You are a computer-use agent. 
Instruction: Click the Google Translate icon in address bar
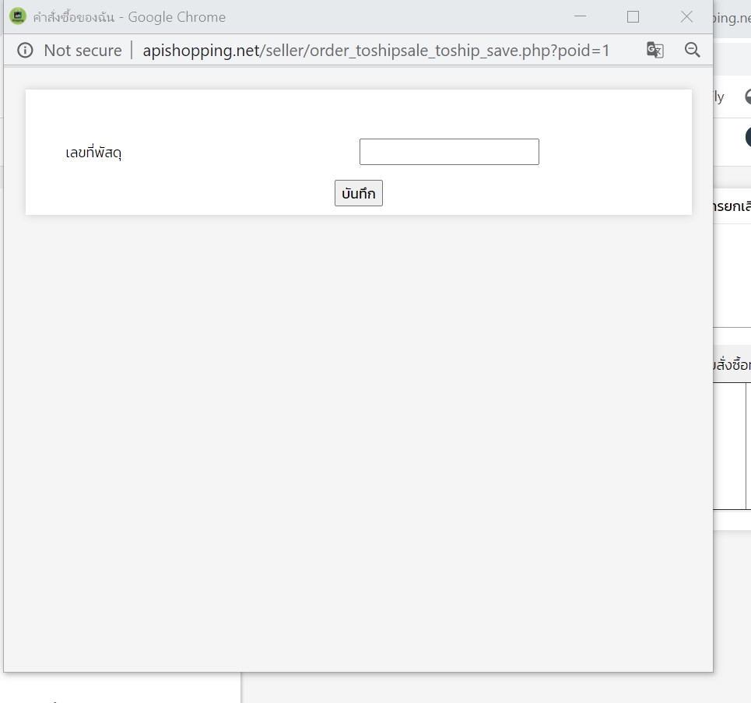tap(654, 51)
